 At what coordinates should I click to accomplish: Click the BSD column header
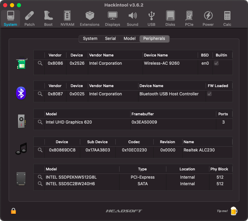tap(205, 55)
